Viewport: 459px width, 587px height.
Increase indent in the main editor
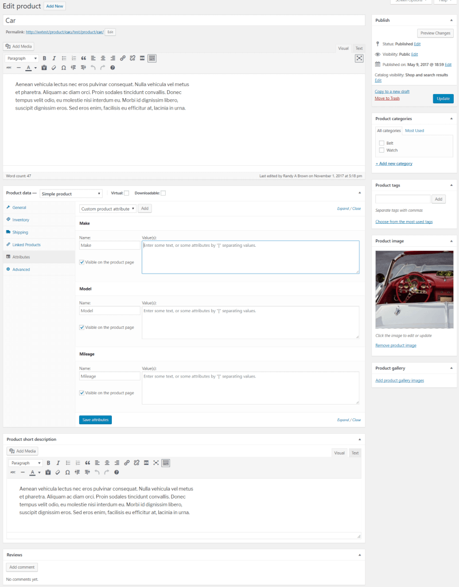[x=83, y=68]
